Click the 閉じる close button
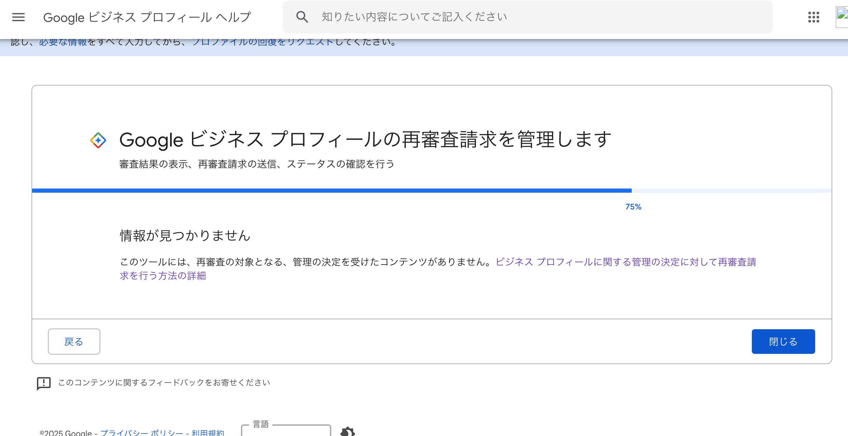Screen dimensions: 848x436 (783, 342)
